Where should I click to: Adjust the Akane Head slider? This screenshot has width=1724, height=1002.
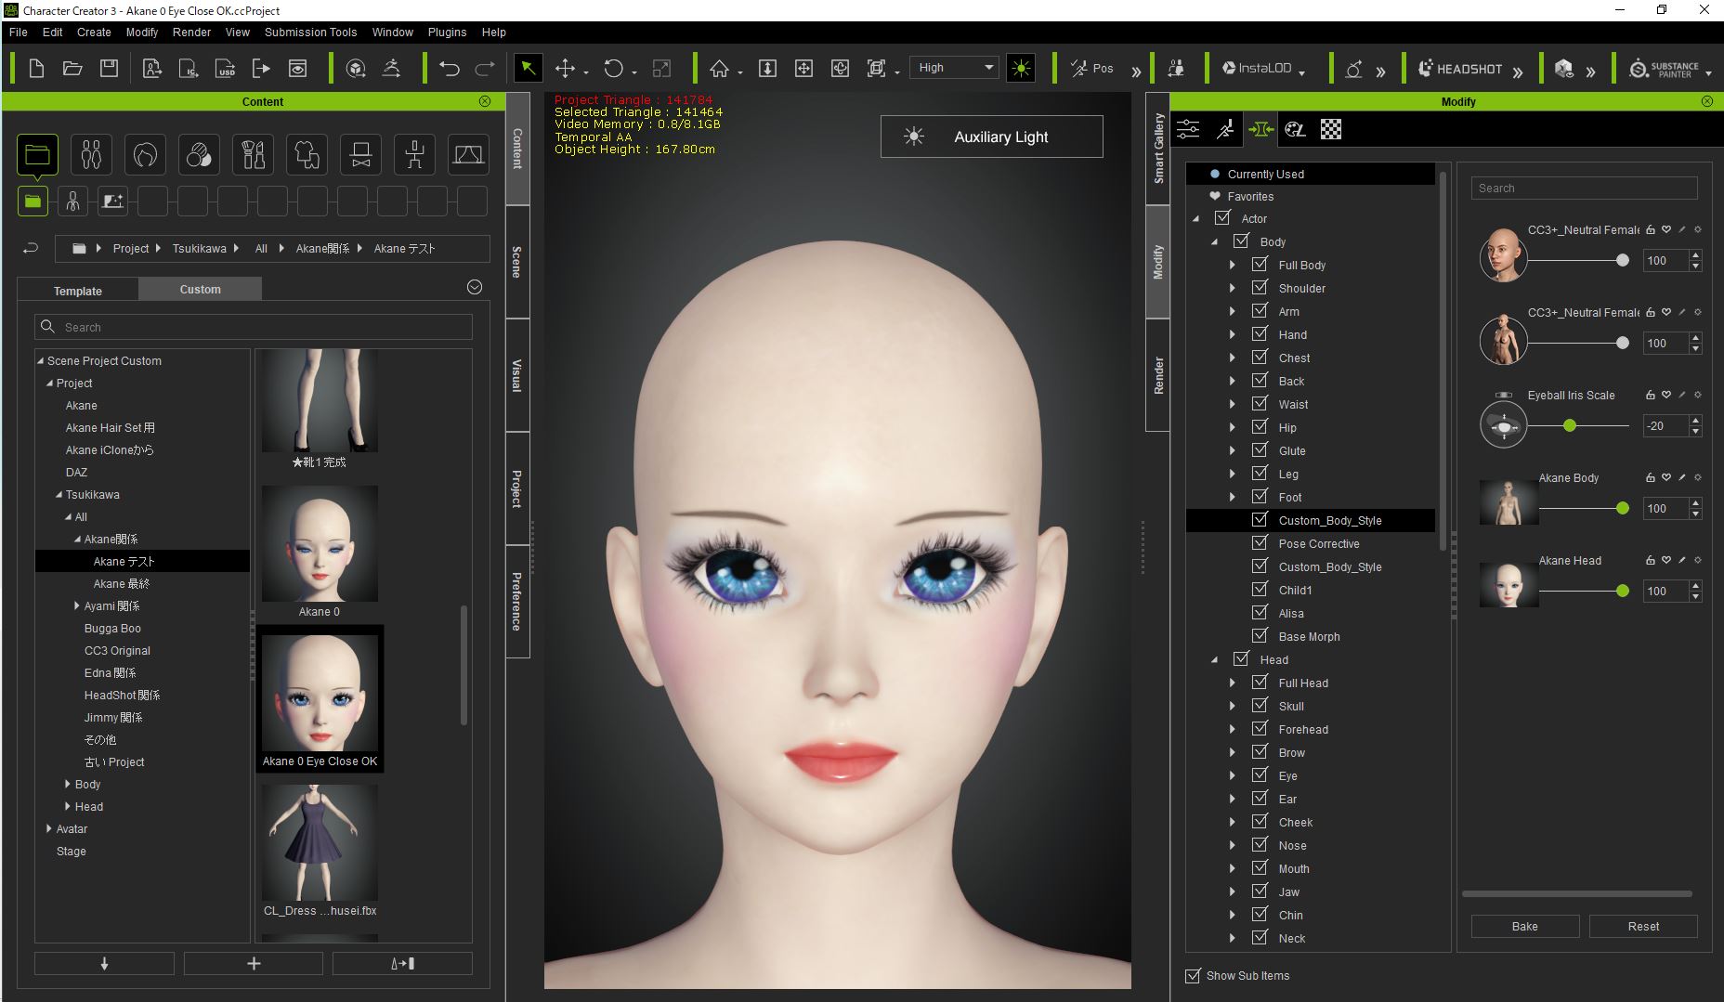pyautogui.click(x=1622, y=592)
